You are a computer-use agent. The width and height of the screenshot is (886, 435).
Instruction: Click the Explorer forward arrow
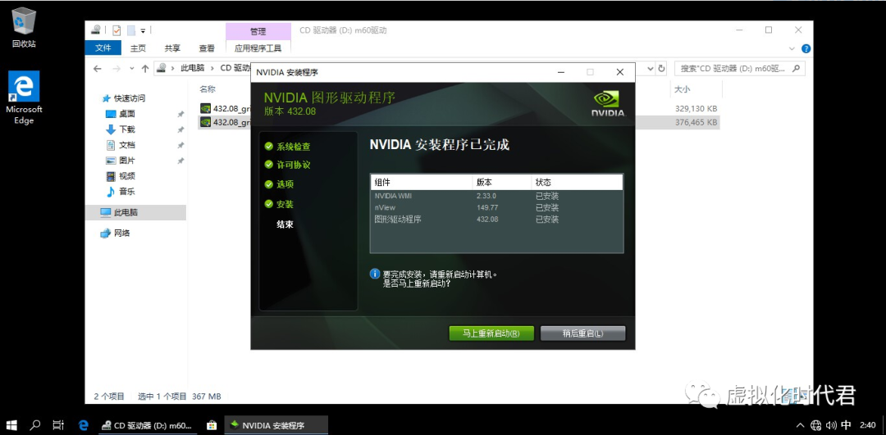[116, 68]
